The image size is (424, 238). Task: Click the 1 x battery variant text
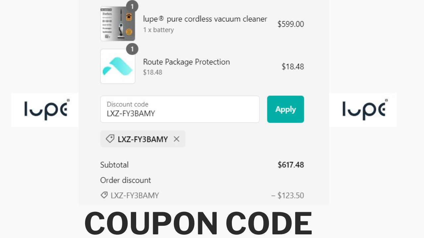point(158,30)
